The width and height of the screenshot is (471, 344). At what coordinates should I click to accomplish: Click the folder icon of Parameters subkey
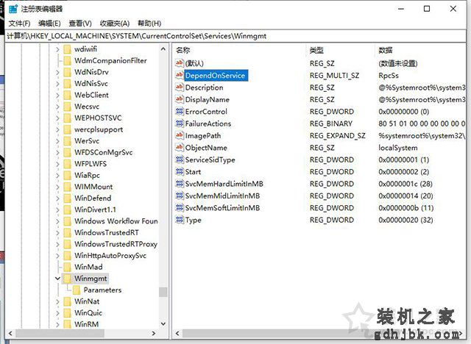pyautogui.click(x=77, y=290)
